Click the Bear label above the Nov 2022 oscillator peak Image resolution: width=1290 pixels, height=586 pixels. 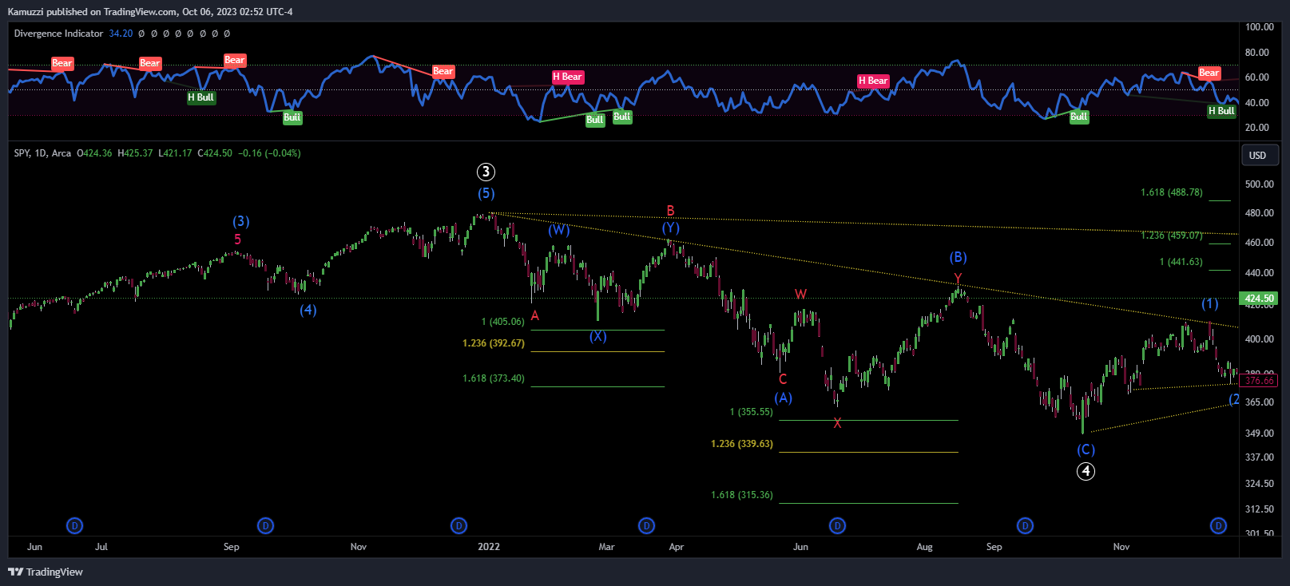(x=1209, y=73)
